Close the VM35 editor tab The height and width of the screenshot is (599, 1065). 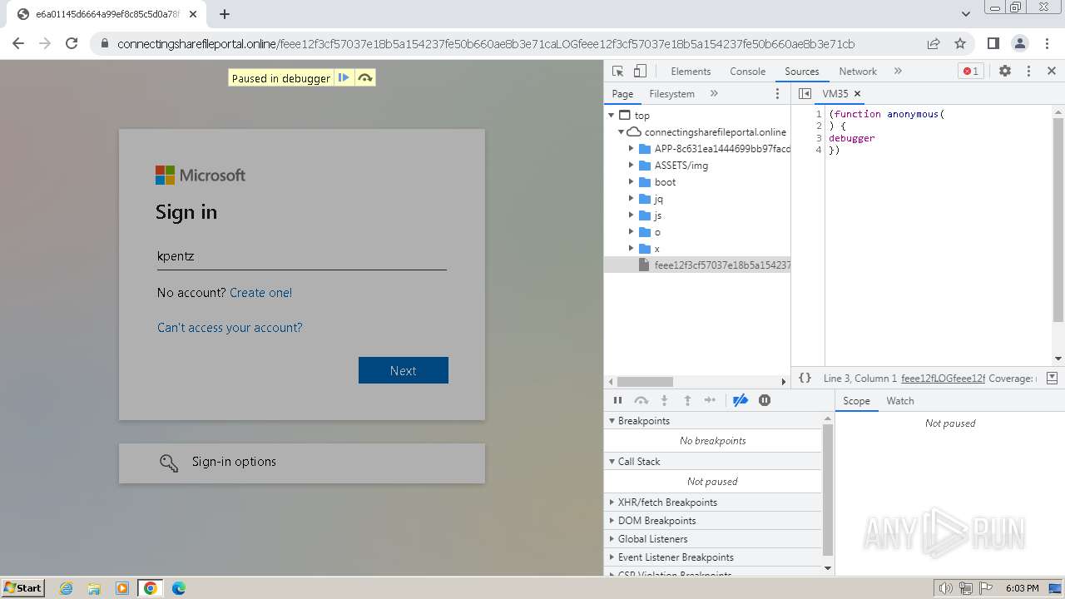point(857,94)
